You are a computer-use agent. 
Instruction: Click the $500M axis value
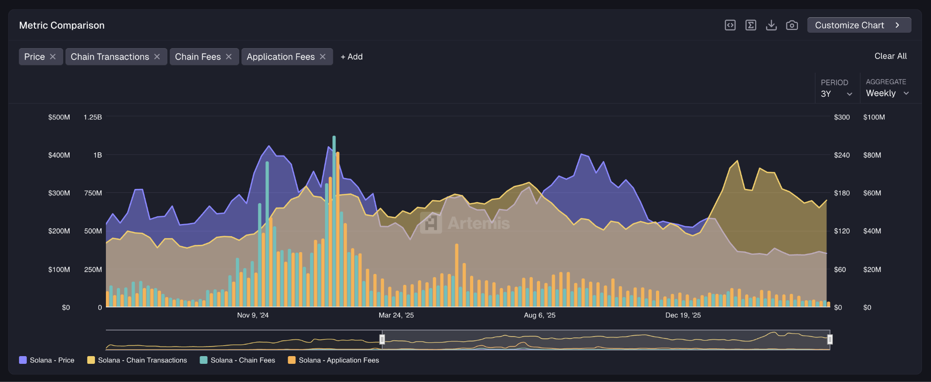point(59,117)
